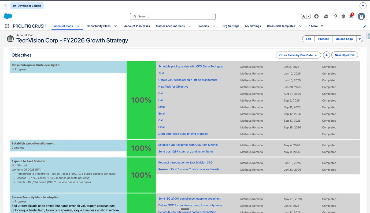This screenshot has height=213, width=370.
Task: Click the 100% progress of Expand to East Division
Action: 141,175
